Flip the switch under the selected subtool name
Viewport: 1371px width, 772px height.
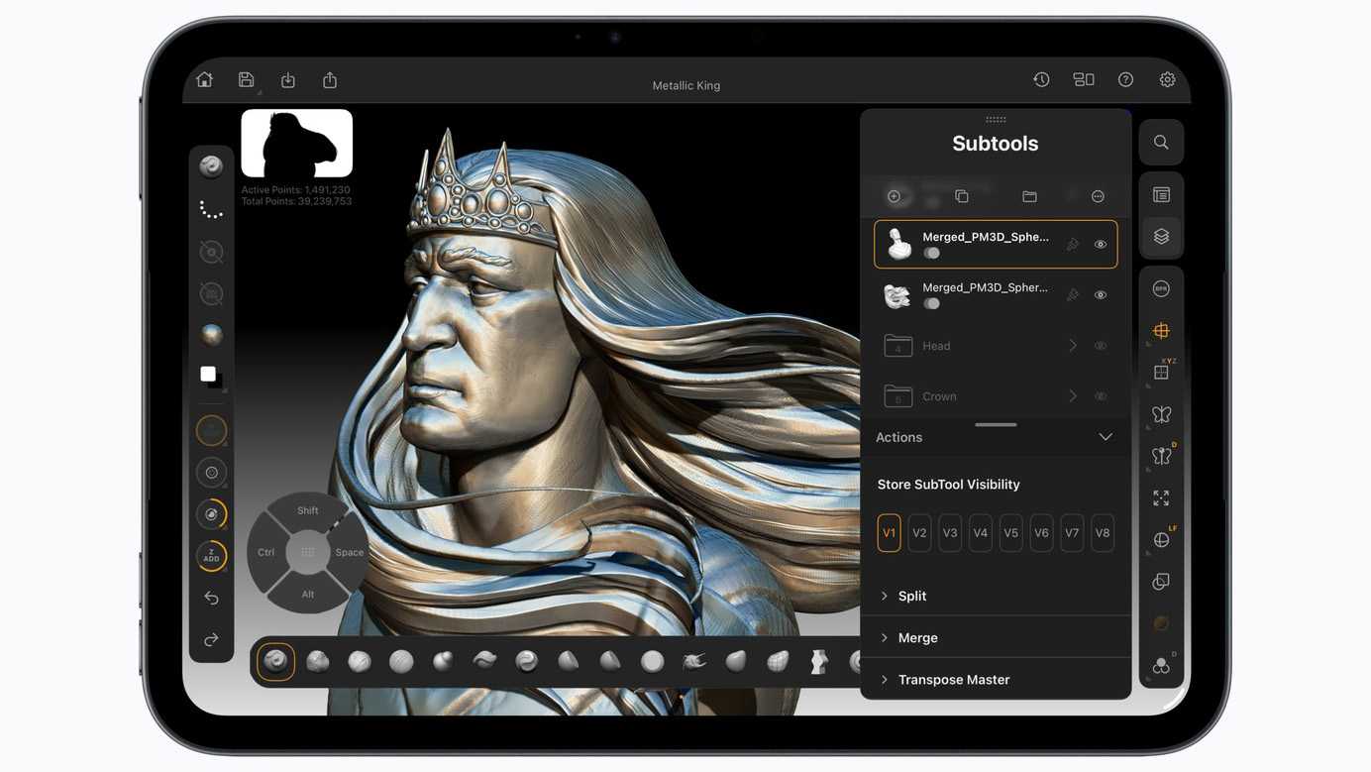coord(932,254)
